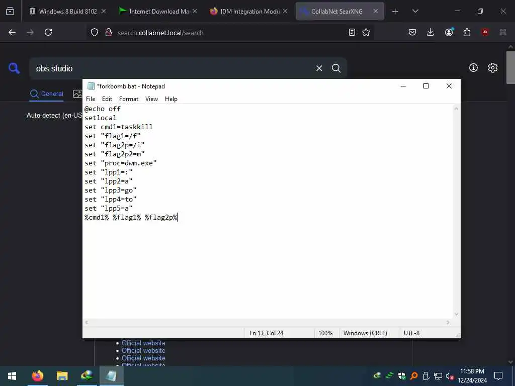515x386 pixels.
Task: Close the CollabNet SearXNG tab
Action: coord(375,11)
